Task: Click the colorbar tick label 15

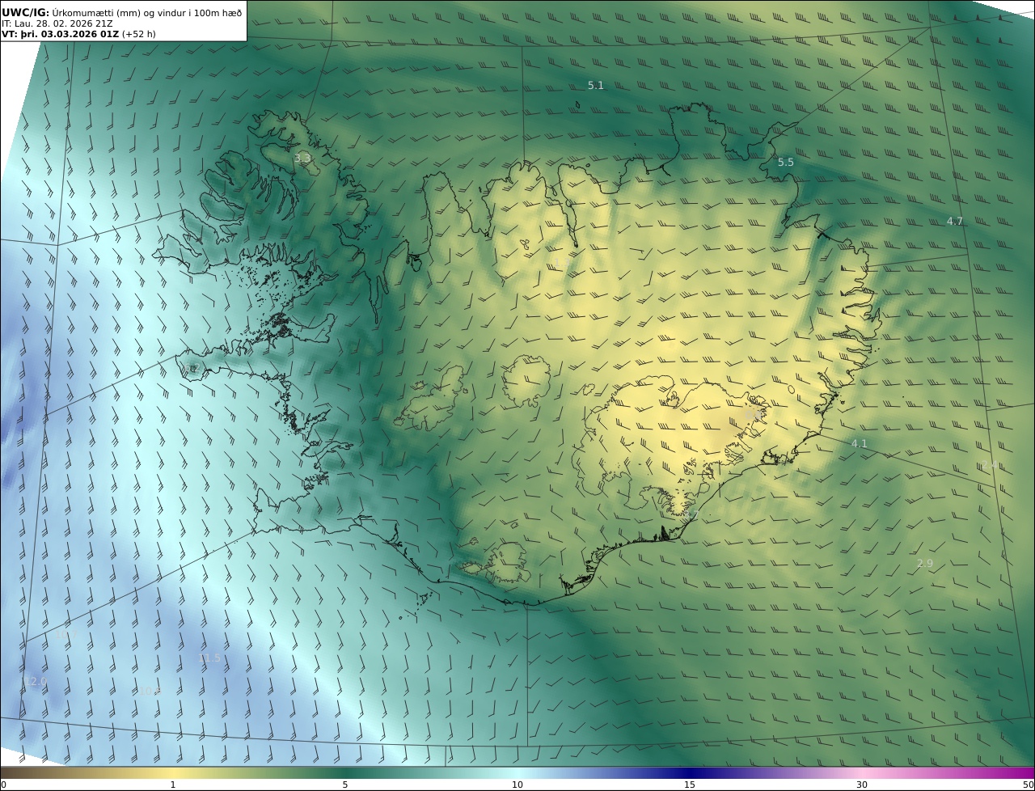Action: click(x=690, y=785)
